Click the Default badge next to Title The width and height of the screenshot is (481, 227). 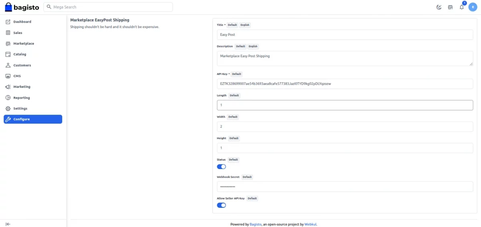point(232,25)
